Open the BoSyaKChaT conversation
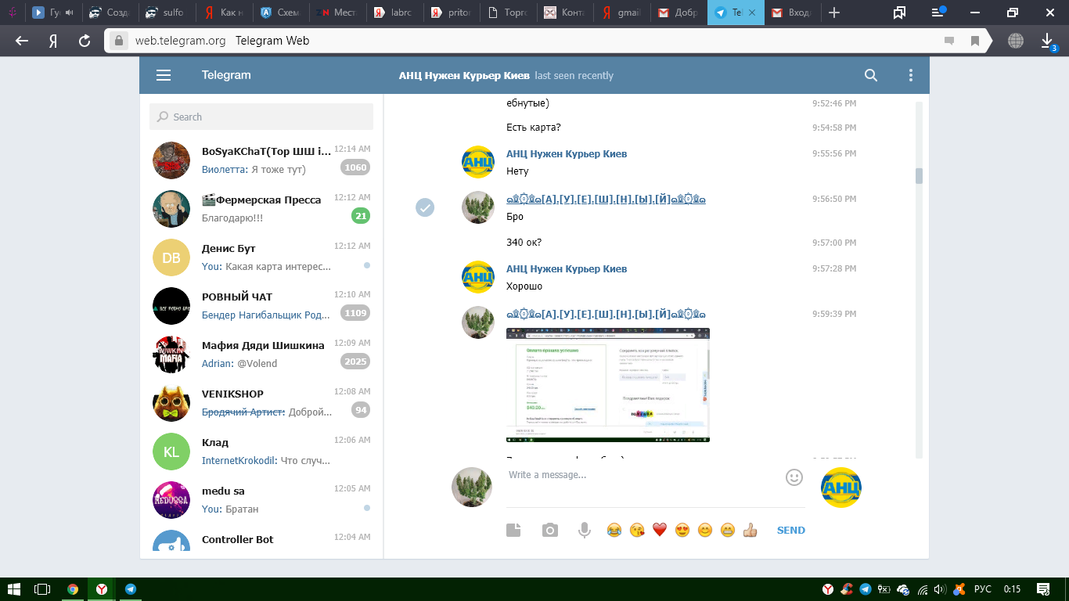The height and width of the screenshot is (601, 1069). 261,160
